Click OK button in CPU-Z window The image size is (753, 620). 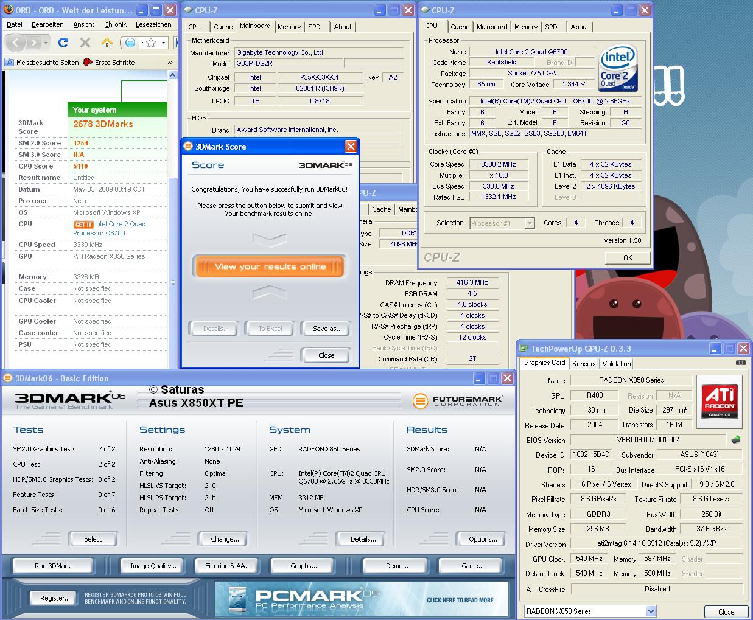pos(628,257)
